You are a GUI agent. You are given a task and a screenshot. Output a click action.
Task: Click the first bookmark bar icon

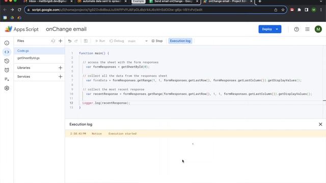coord(5,18)
